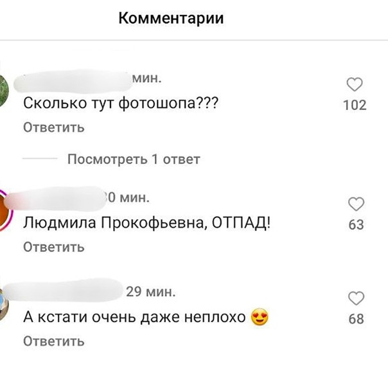Open the 63 likes count
388x382 pixels.
tap(356, 225)
